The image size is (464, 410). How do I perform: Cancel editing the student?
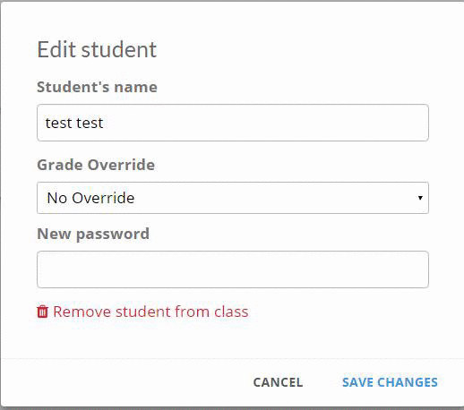[x=278, y=382]
